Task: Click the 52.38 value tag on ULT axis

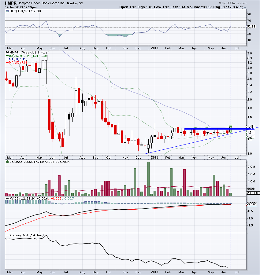Action: (251, 27)
